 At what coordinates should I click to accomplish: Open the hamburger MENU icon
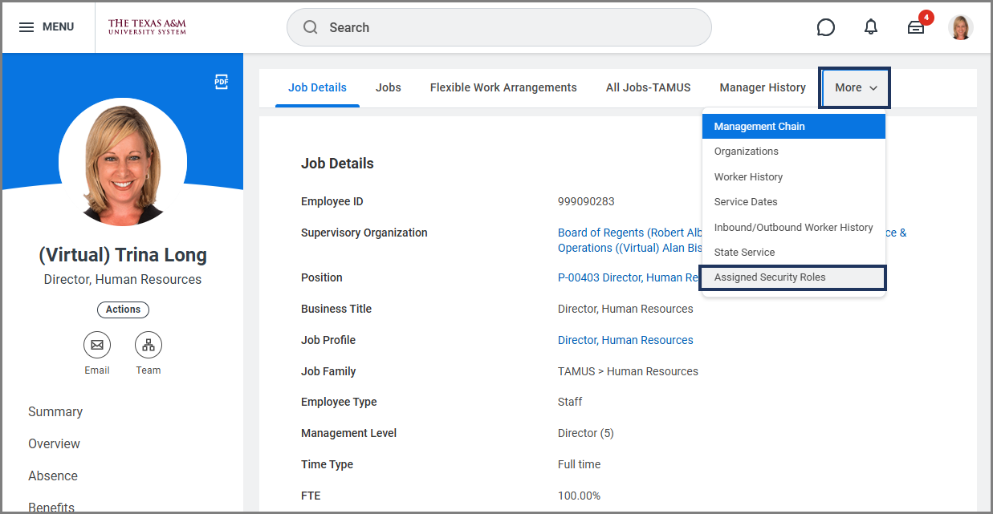click(26, 27)
